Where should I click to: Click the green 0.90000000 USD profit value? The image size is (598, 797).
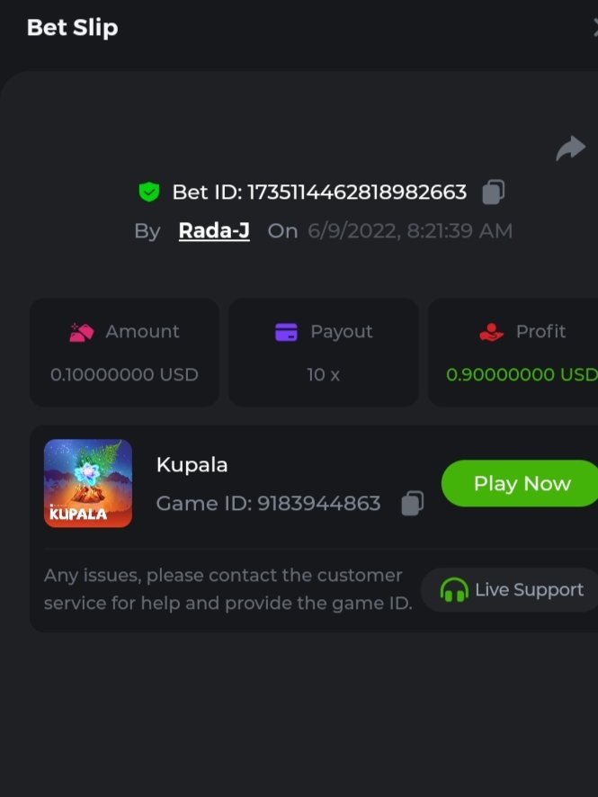[522, 374]
